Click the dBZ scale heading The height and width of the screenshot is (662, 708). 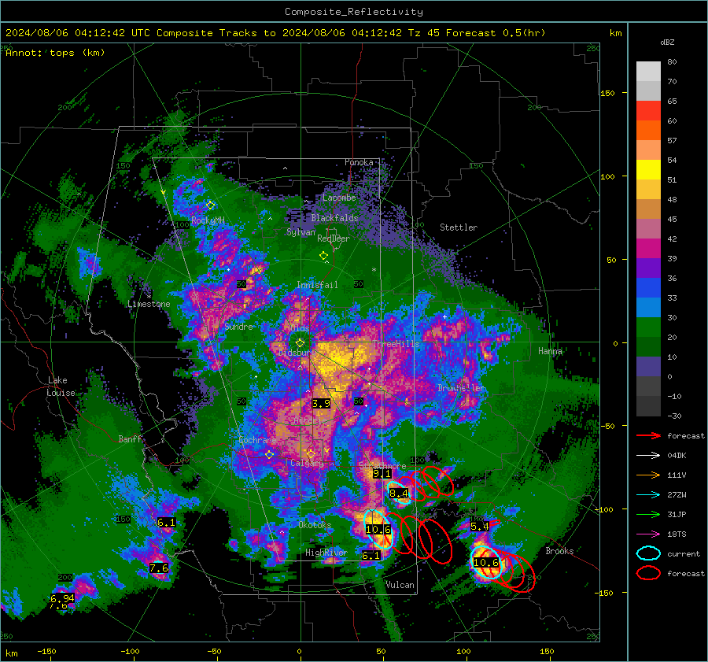tap(667, 43)
